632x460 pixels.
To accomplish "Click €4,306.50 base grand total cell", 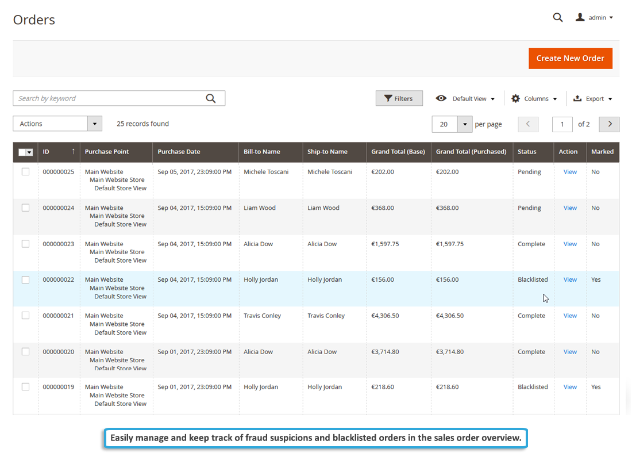I will pyautogui.click(x=385, y=316).
